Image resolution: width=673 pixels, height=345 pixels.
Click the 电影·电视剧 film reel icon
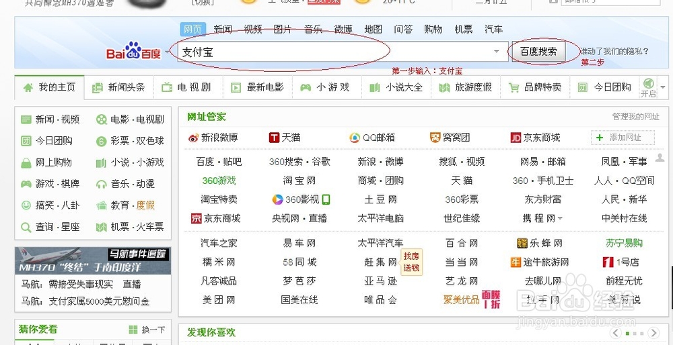(x=102, y=119)
